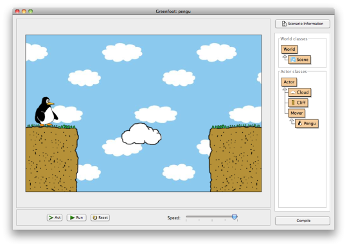
Task: Click the Scenario Information document icon
Action: 284,24
